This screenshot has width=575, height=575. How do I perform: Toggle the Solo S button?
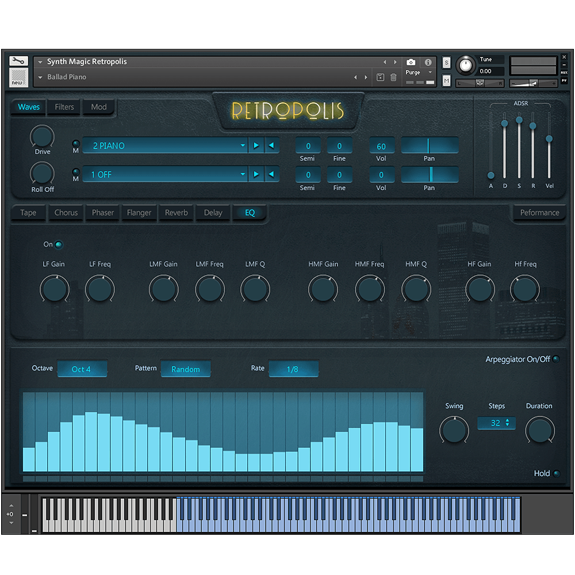point(446,63)
